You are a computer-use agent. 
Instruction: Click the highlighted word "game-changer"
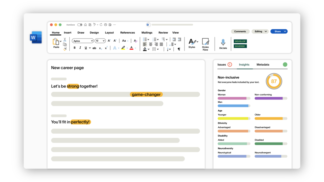(x=146, y=94)
